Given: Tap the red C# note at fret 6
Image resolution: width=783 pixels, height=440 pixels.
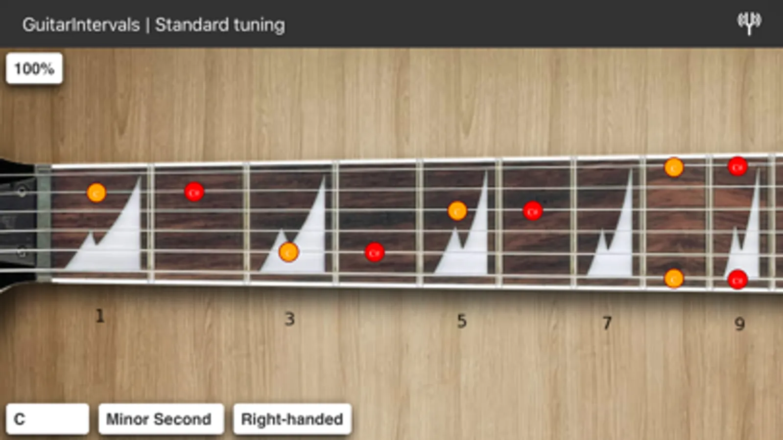Looking at the screenshot, I should tap(533, 211).
